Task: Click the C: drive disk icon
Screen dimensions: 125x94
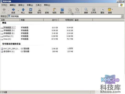Action: coord(2,28)
